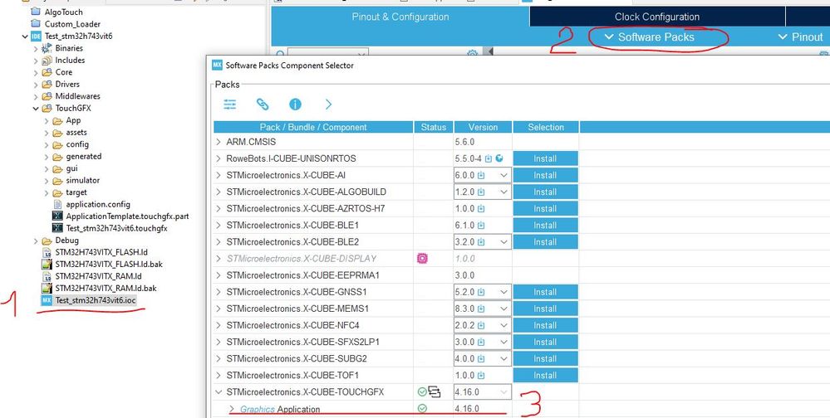Select the Drivers folder in project tree
Image resolution: width=830 pixels, height=418 pixels.
point(67,84)
